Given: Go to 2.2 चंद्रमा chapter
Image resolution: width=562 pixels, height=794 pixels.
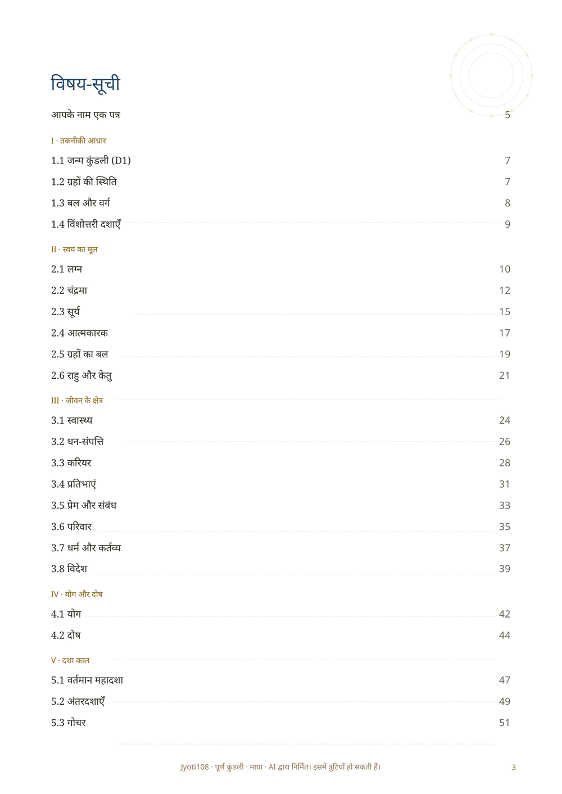Looking at the screenshot, I should 280,291.
